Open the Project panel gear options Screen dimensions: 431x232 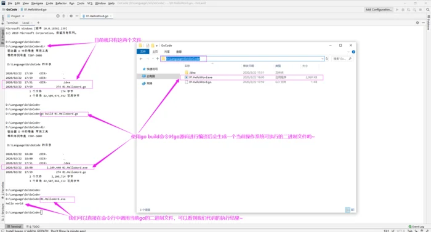[x=71, y=16]
